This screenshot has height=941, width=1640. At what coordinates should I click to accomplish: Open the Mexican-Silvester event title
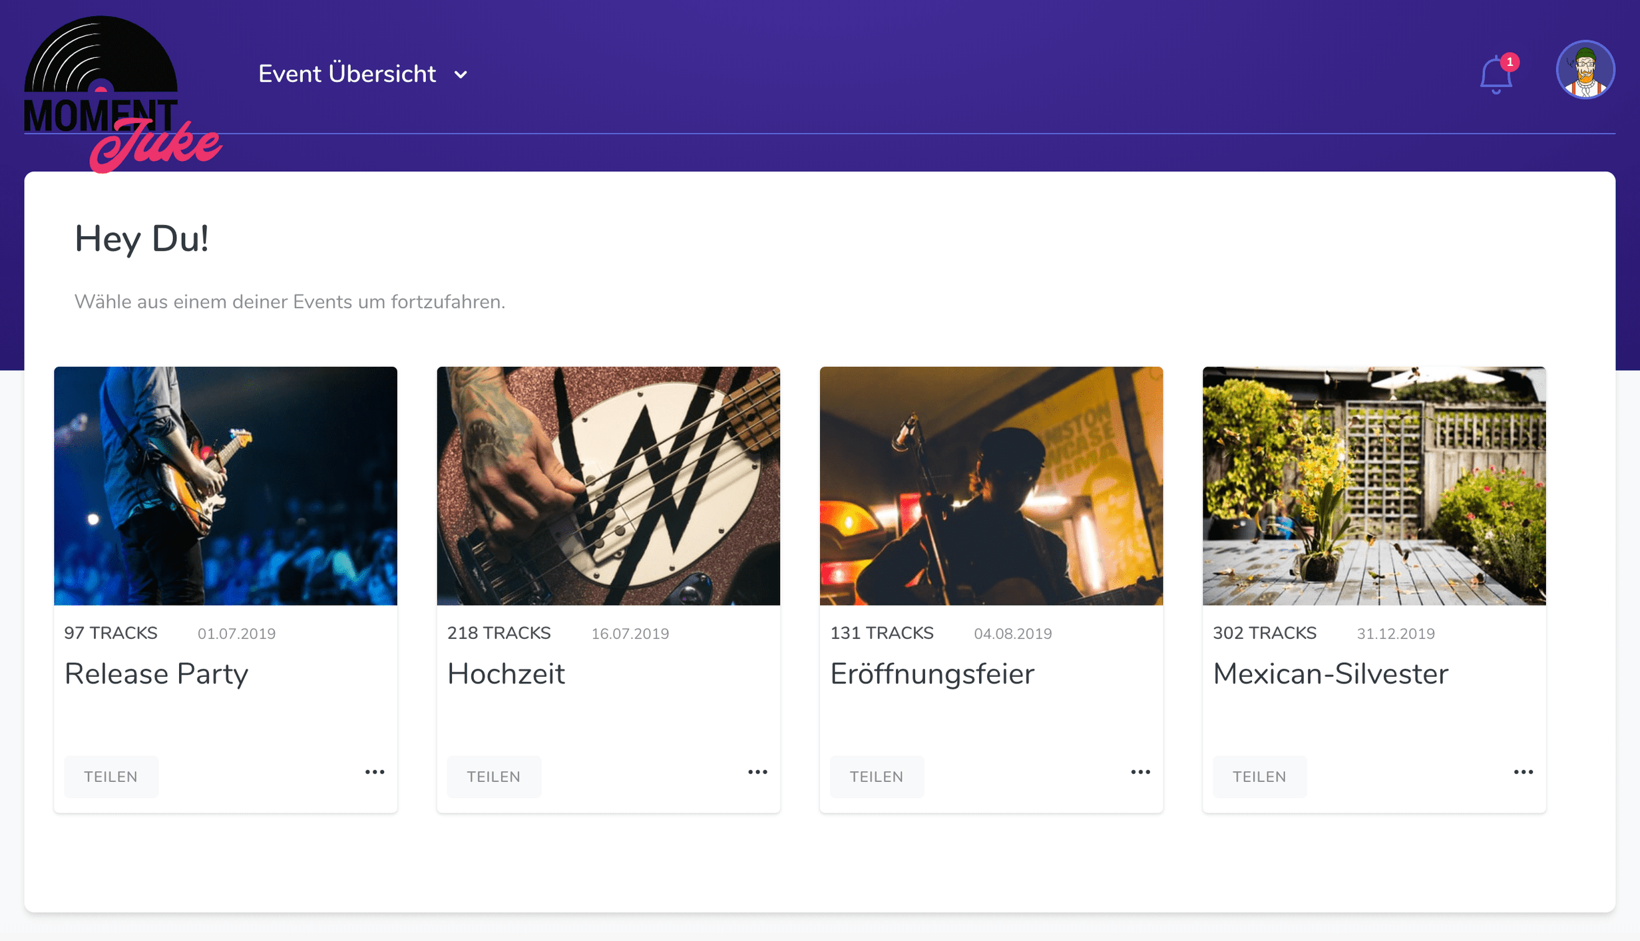(x=1331, y=673)
